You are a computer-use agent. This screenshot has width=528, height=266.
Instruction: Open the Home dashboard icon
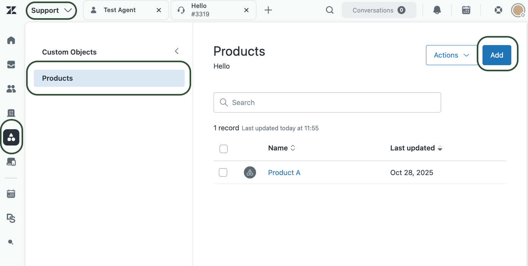[11, 40]
